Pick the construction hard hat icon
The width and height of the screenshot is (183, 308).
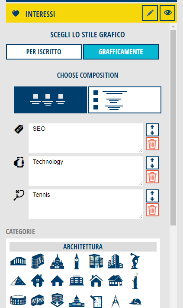coord(135,301)
